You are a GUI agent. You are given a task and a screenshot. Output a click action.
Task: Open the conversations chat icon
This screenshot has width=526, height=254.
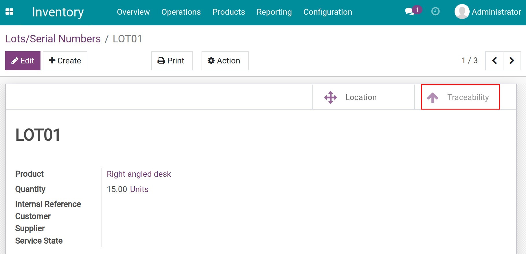(x=409, y=12)
